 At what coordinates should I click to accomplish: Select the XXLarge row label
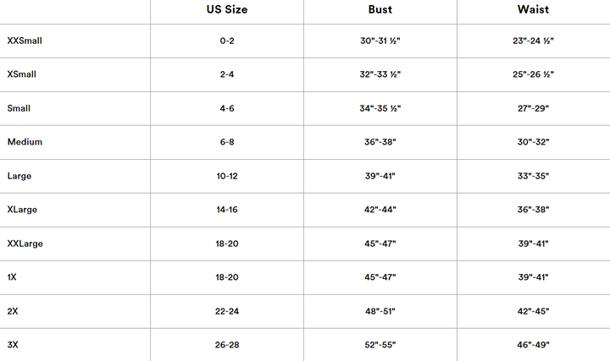25,243
